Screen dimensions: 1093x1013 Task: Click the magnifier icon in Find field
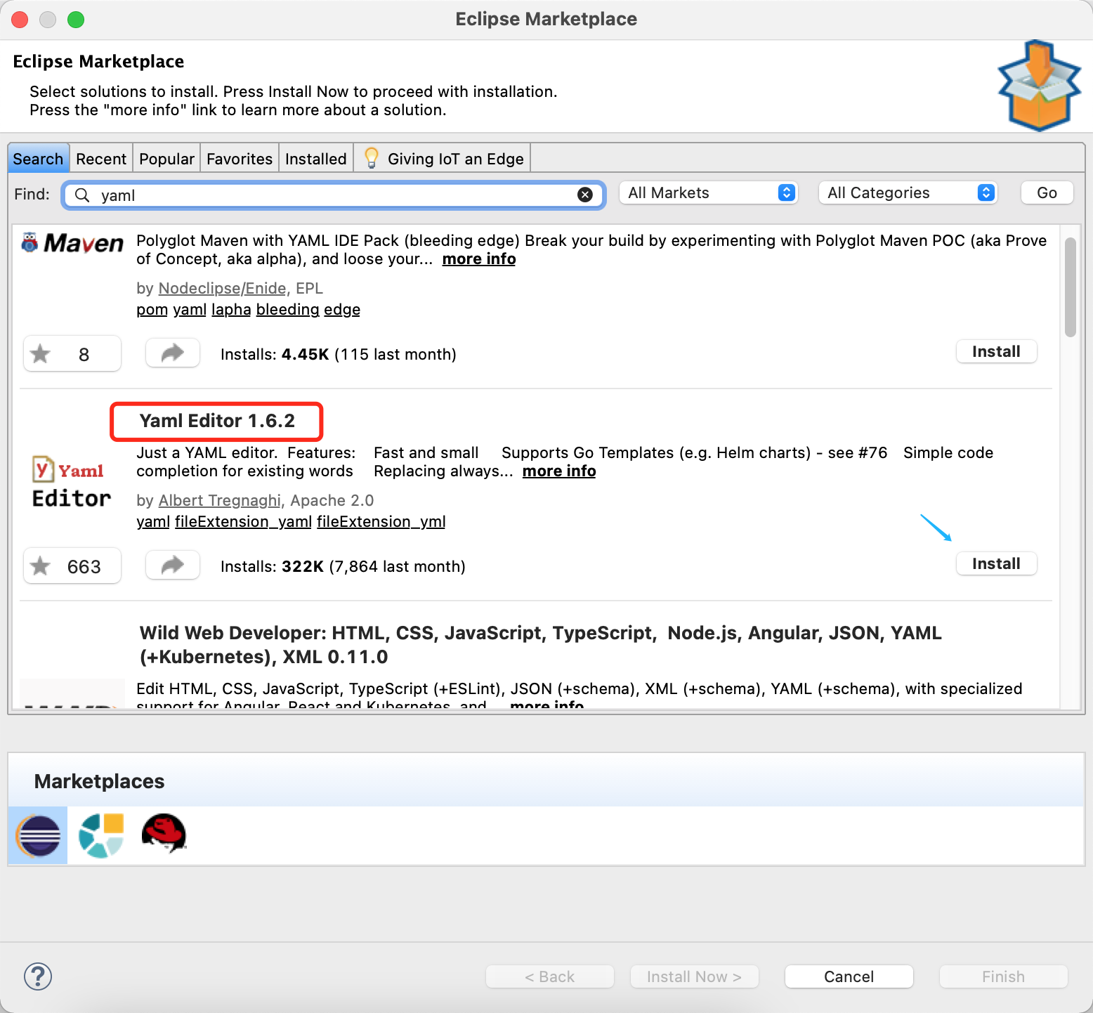tap(82, 195)
